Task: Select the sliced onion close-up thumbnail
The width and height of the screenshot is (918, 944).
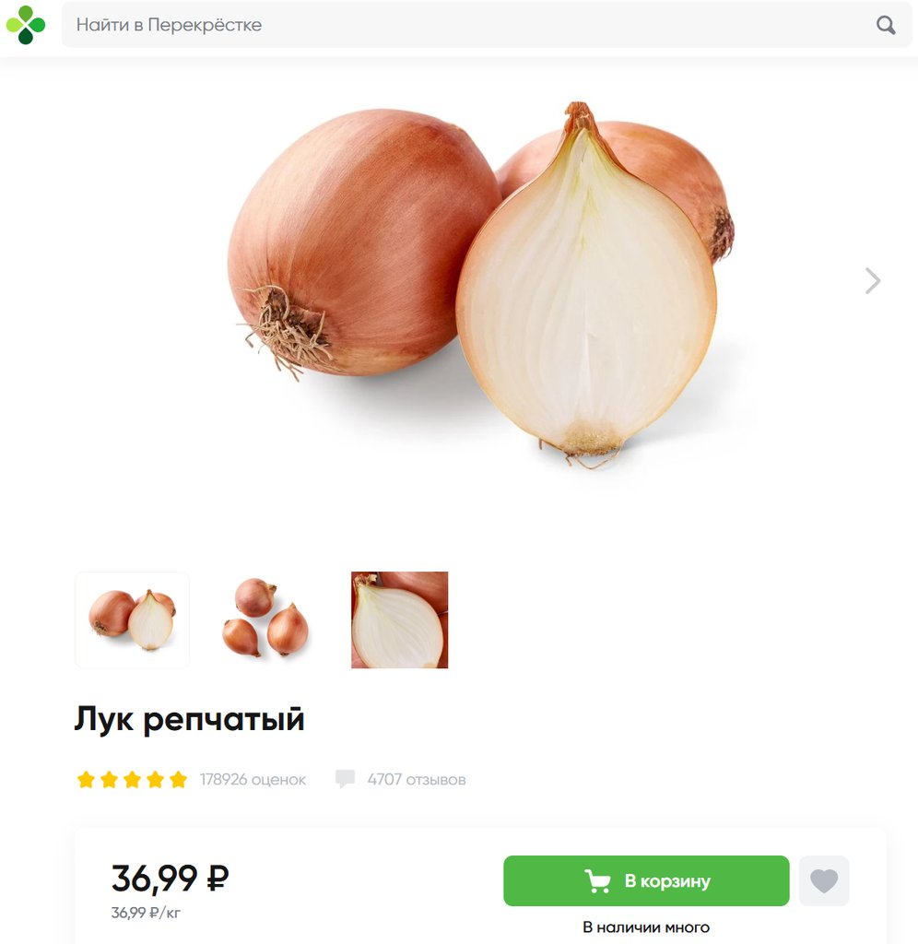Action: (400, 619)
